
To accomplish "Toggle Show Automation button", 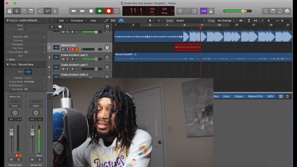I will tap(106, 20).
